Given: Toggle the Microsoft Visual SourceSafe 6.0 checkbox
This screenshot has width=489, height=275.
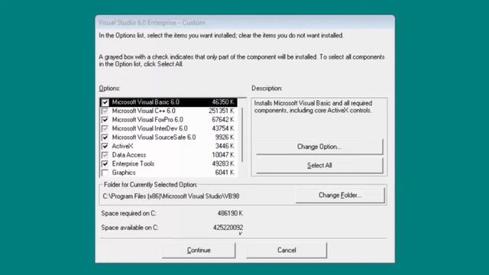Looking at the screenshot, I should pos(105,137).
